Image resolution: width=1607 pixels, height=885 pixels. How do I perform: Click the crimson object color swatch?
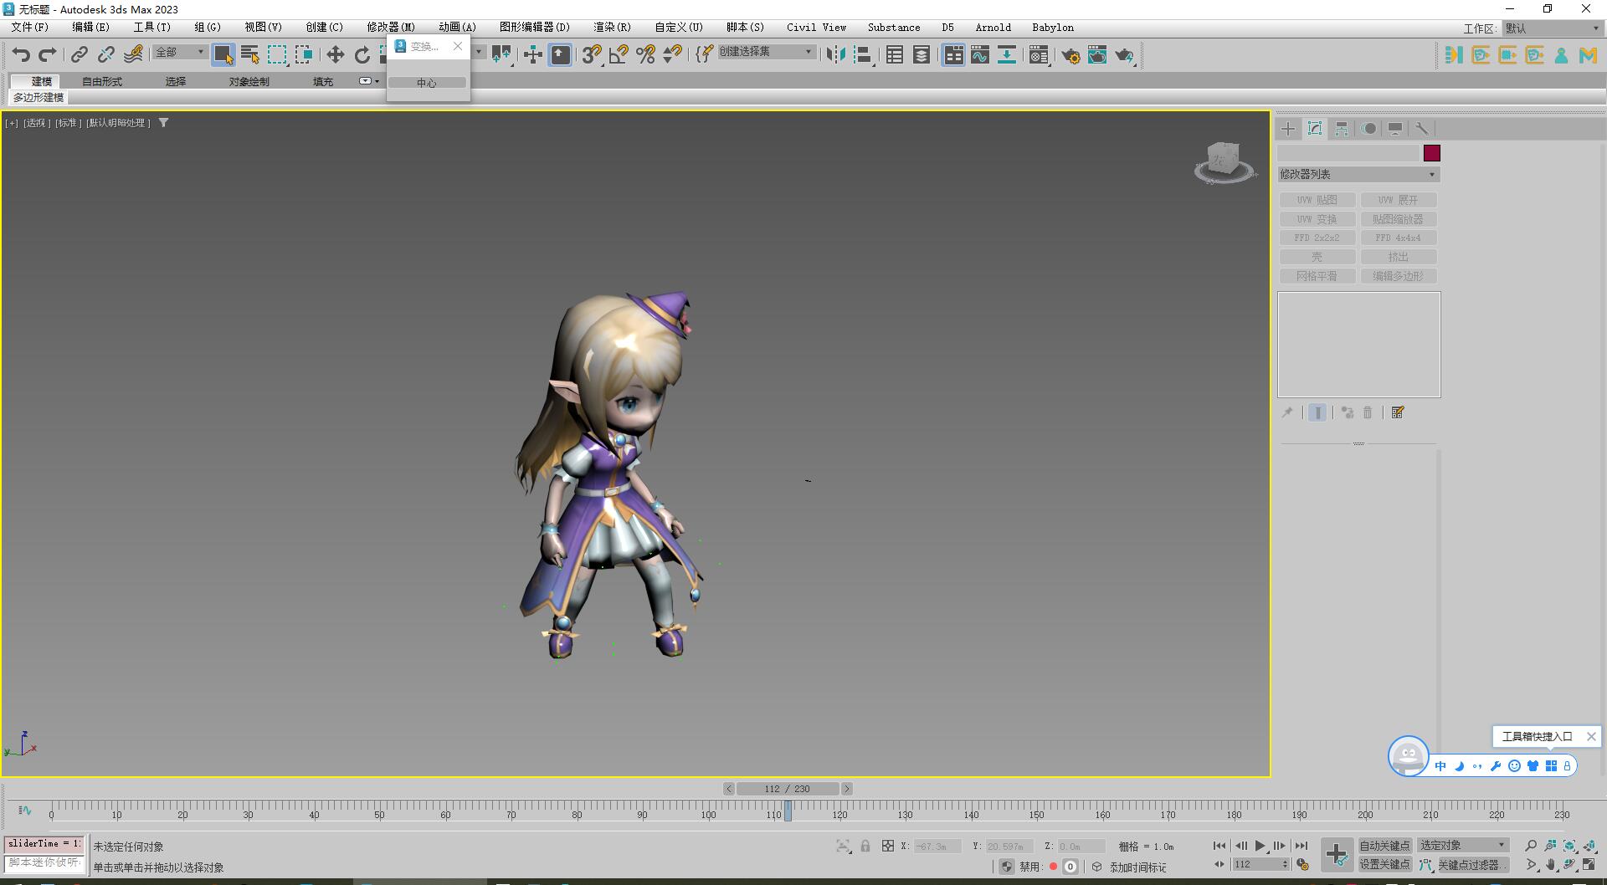click(x=1432, y=153)
